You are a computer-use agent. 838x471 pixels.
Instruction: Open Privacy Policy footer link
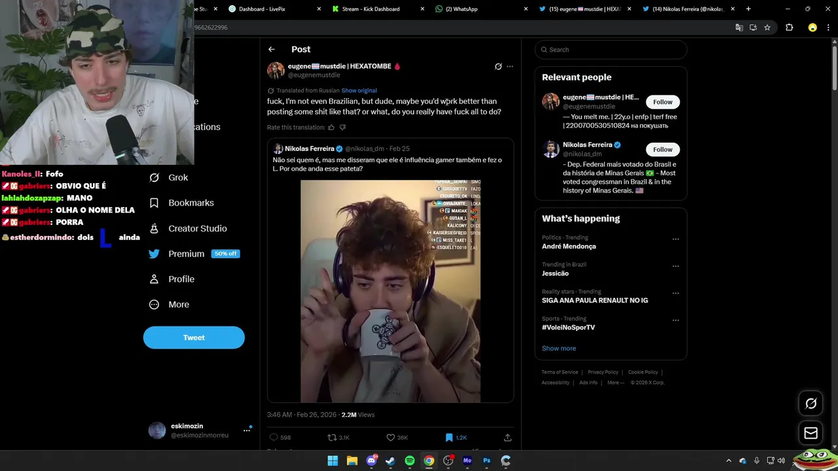coord(603,372)
